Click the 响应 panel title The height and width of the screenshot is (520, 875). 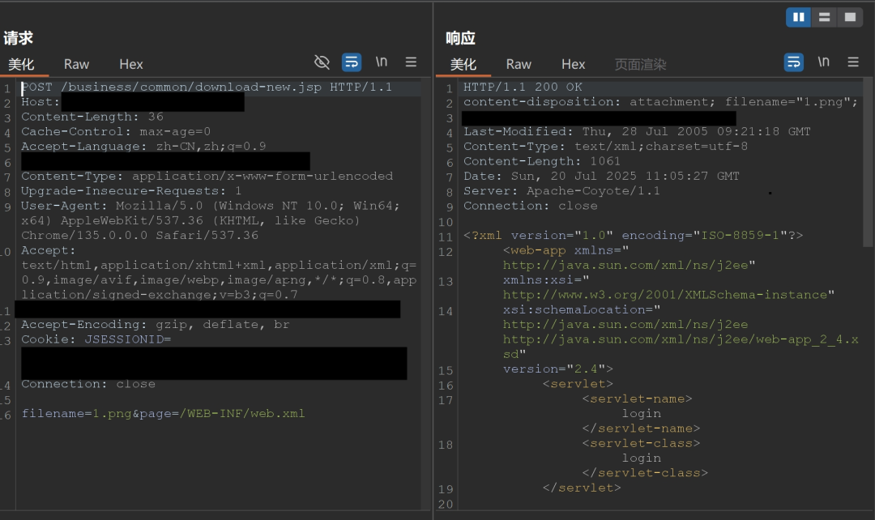460,38
